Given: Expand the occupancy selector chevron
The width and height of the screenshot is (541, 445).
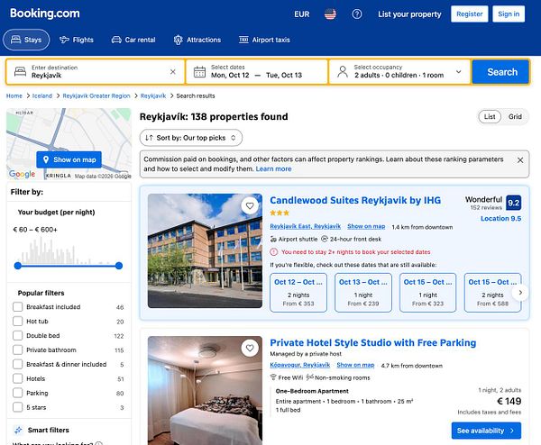Looking at the screenshot, I should pos(459,72).
